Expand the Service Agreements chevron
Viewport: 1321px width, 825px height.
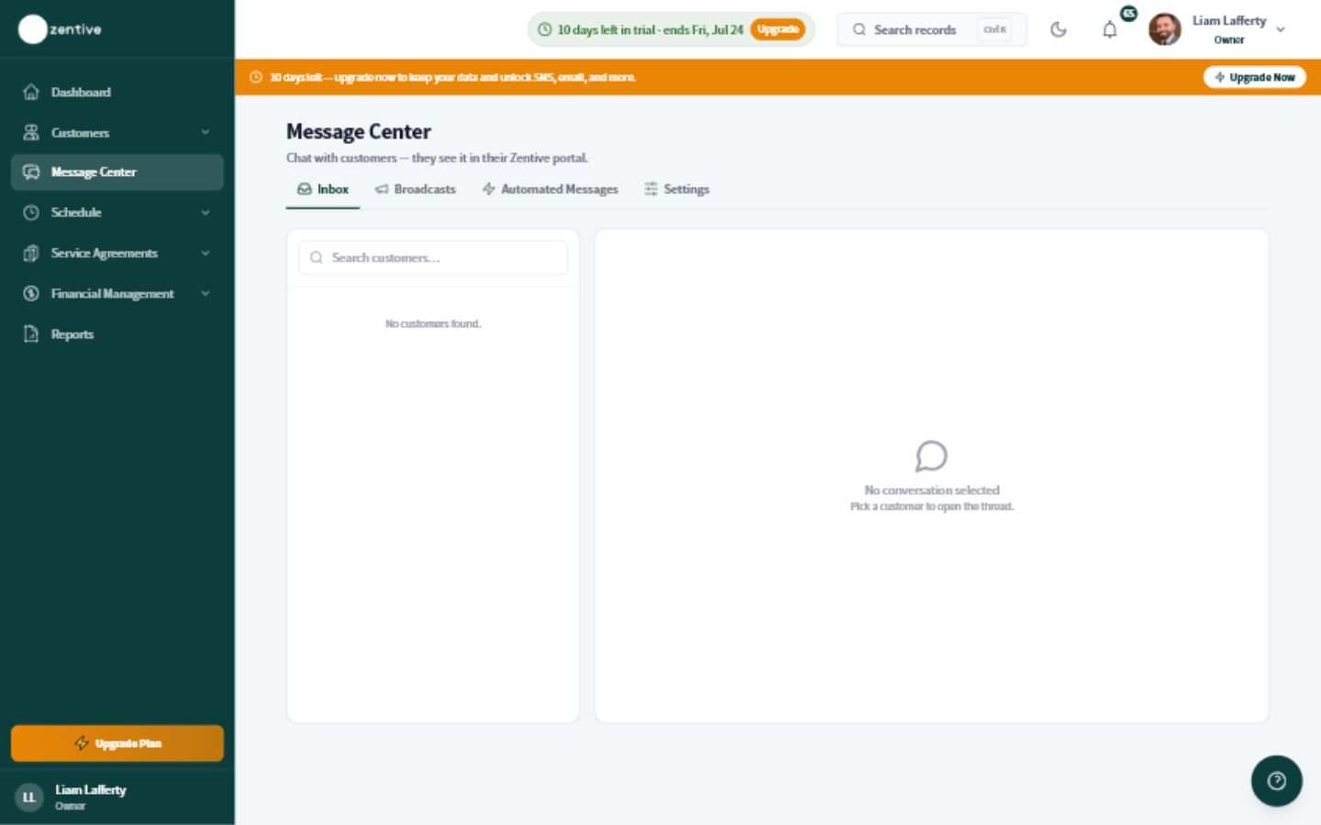(x=205, y=253)
